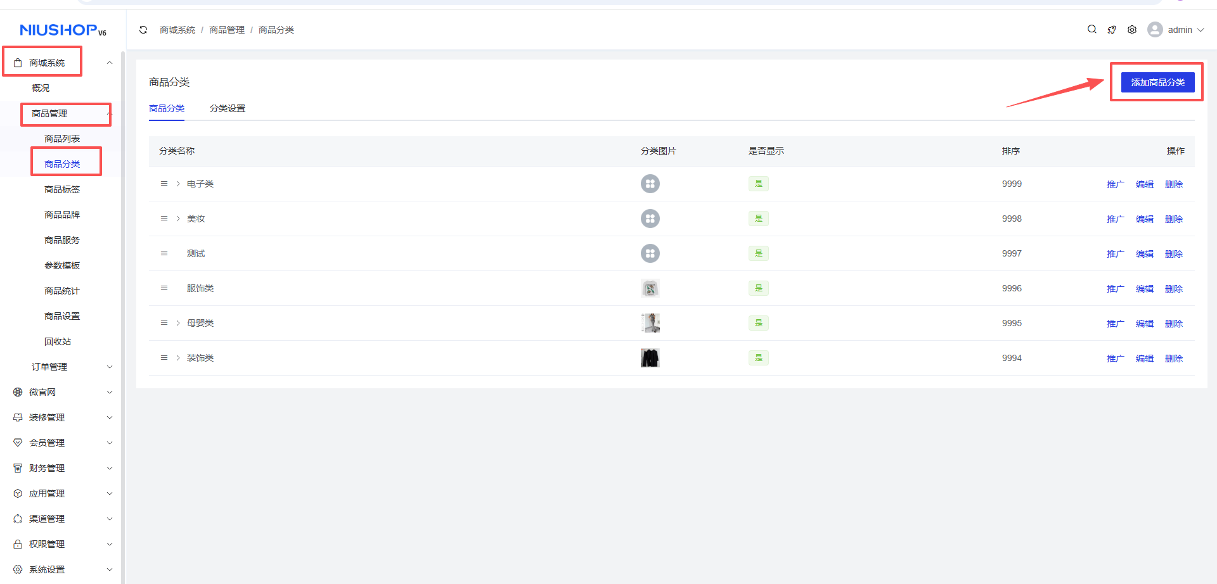The image size is (1217, 584).
Task: Open 商品统计 in the sidebar
Action: [62, 291]
